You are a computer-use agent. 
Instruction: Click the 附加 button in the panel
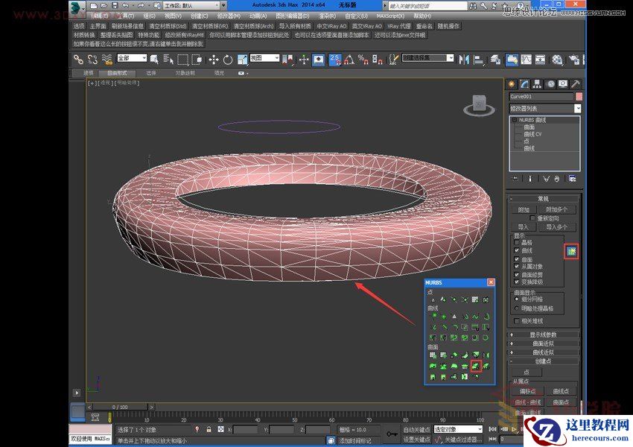coord(524,209)
